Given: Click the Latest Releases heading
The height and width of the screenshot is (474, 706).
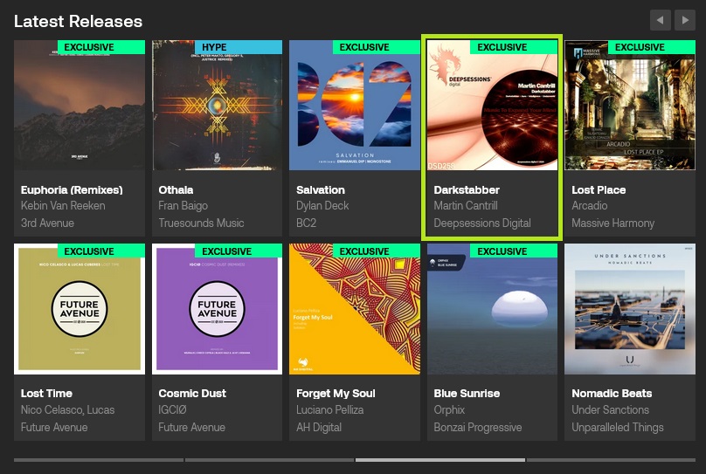Looking at the screenshot, I should coord(78,21).
